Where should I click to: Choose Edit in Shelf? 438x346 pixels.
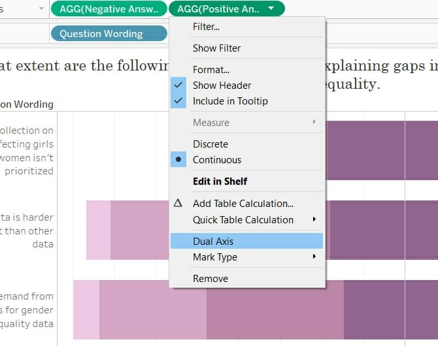[x=220, y=181]
